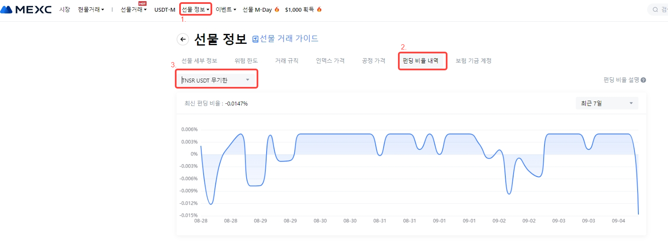Open the 선물 거래 가이드 link
The width and height of the screenshot is (668, 241).
[x=289, y=39]
